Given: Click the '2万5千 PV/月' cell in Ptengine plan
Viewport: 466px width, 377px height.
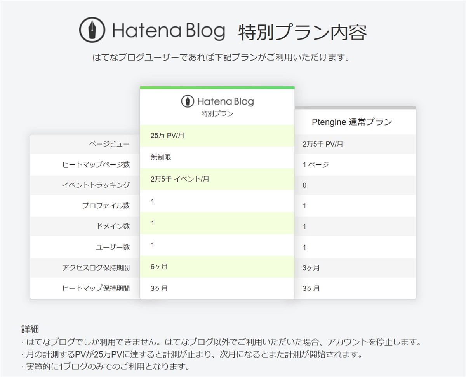Looking at the screenshot, I should pyautogui.click(x=355, y=144).
